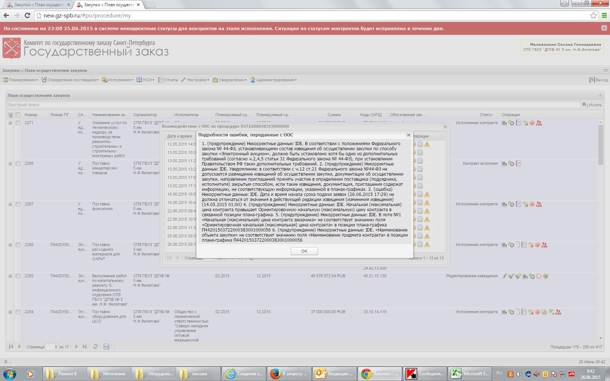
Task: Open the Администрирование menu
Action: (273, 80)
